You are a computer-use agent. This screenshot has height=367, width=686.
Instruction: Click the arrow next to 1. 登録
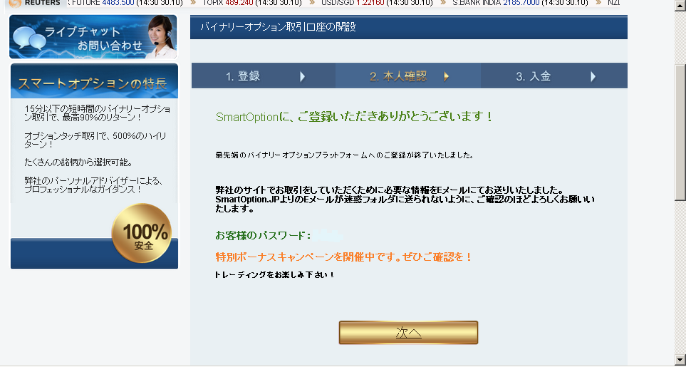pyautogui.click(x=302, y=76)
